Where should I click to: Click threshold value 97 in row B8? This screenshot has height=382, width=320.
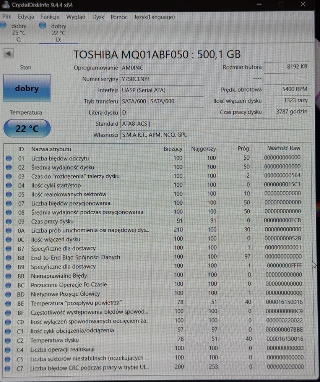[247, 256]
